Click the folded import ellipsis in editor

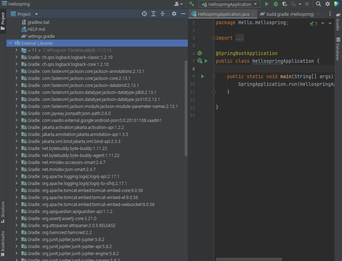(239, 38)
